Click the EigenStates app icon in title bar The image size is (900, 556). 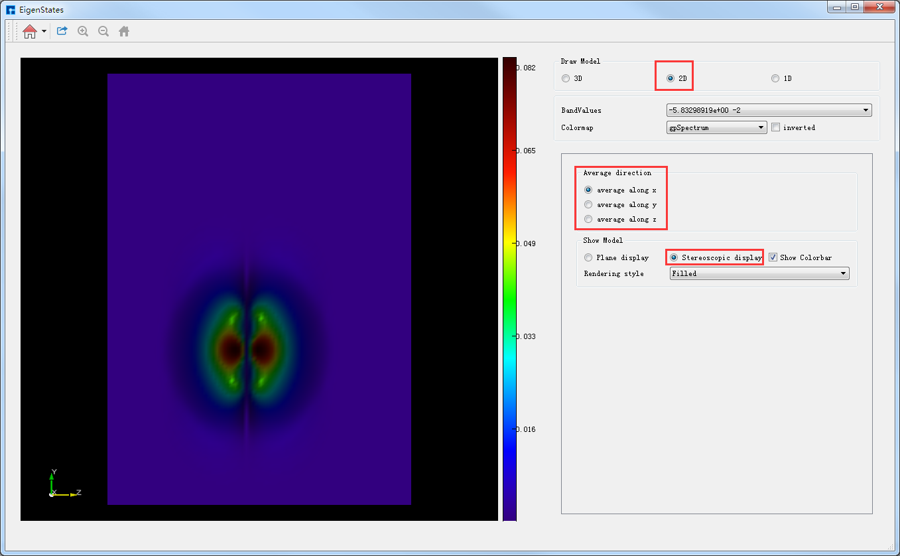[11, 10]
